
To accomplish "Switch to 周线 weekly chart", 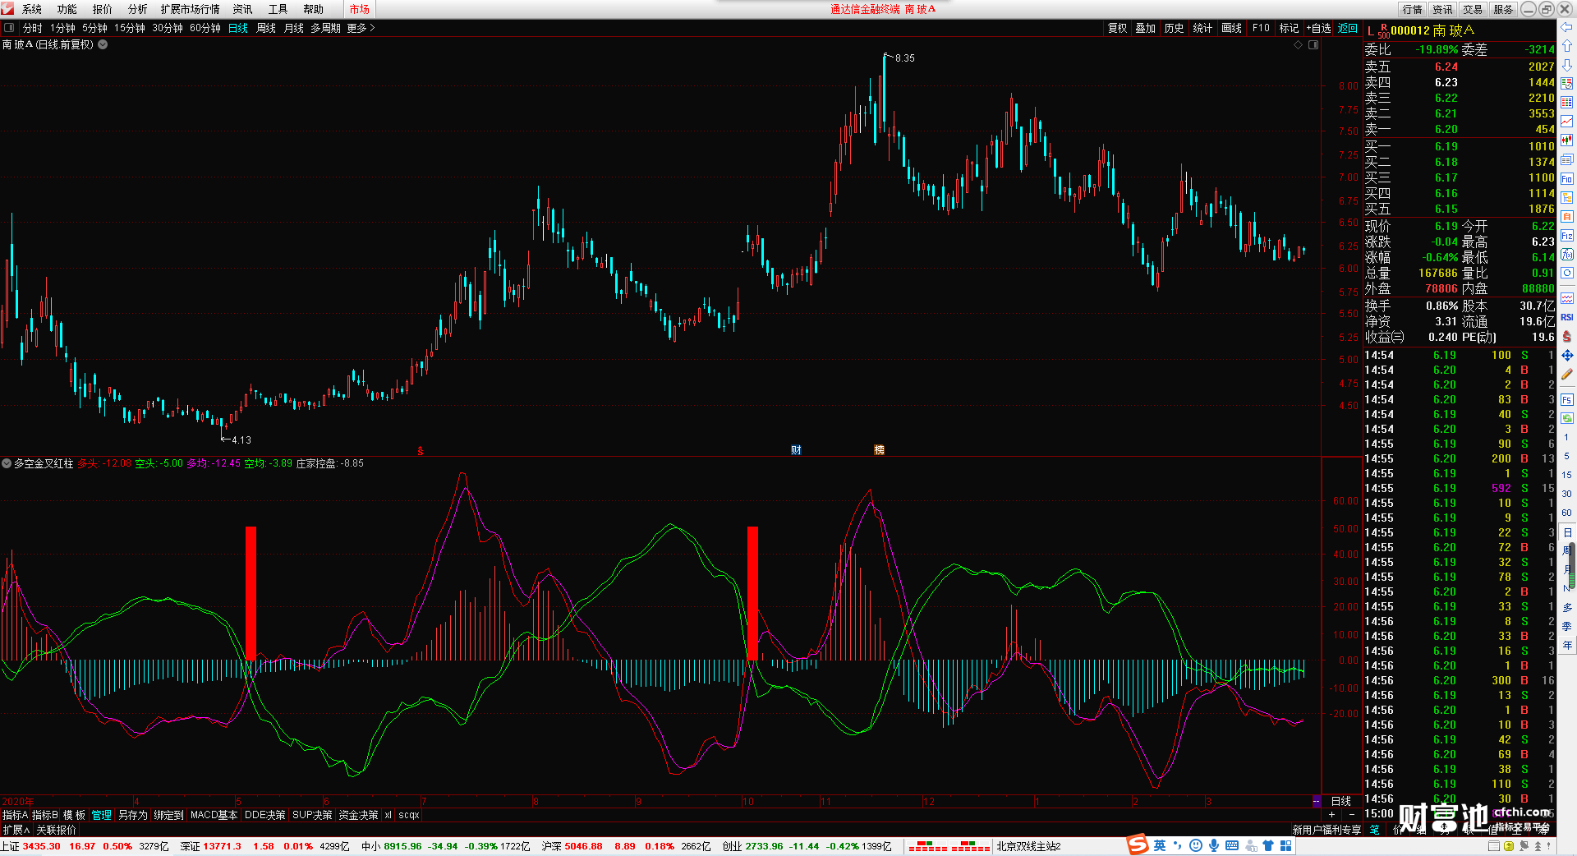I will pos(266,28).
